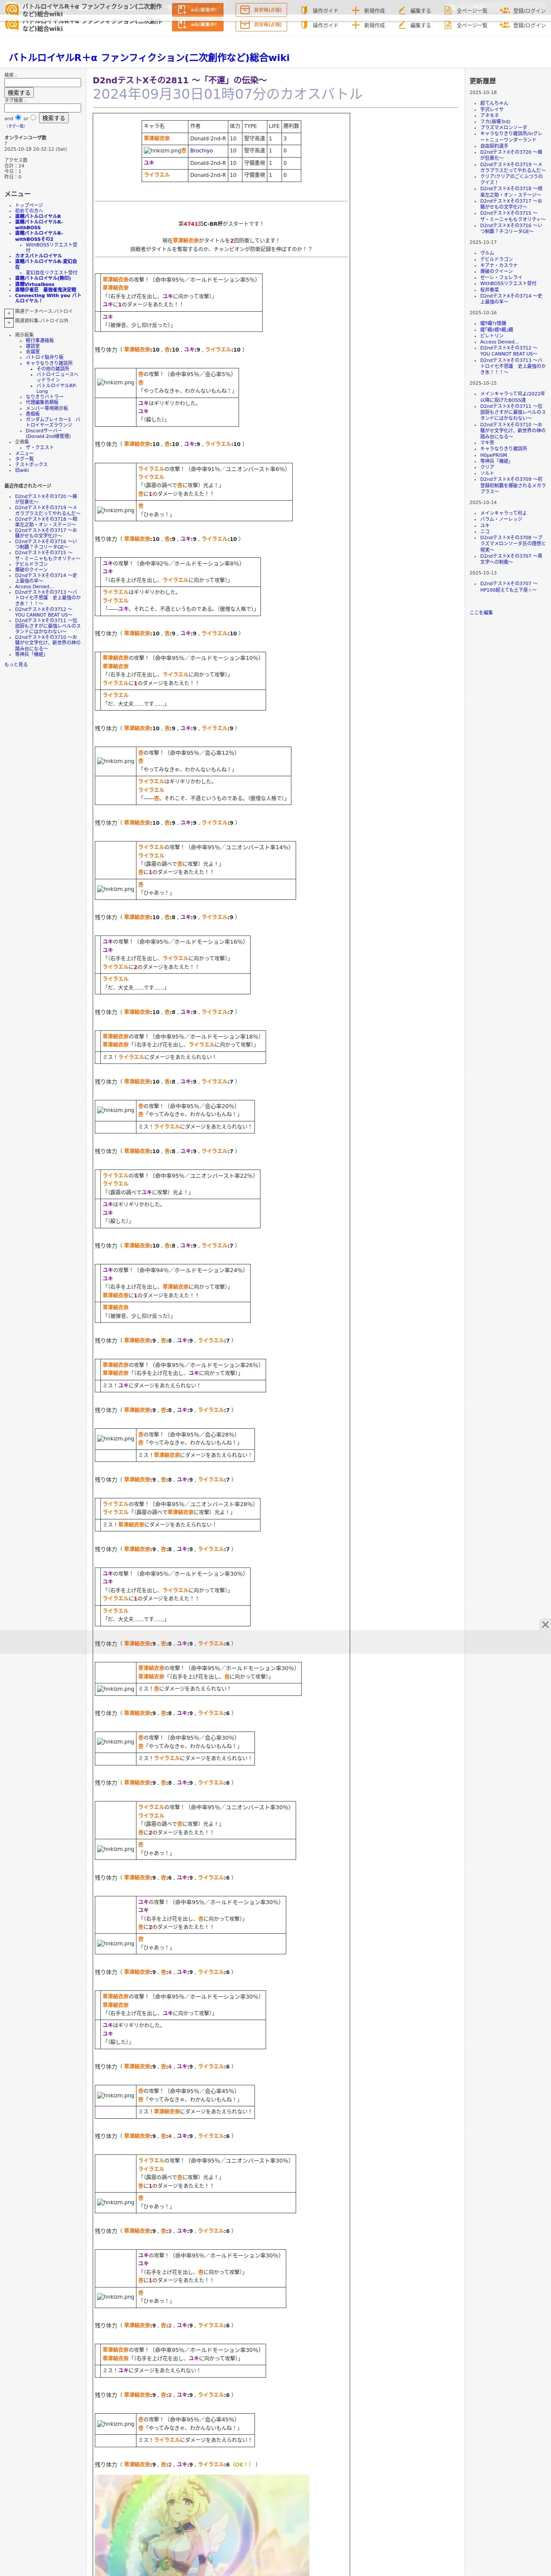Click タグ一覧 link beside and/or radios
551x2576 pixels.
(16, 126)
